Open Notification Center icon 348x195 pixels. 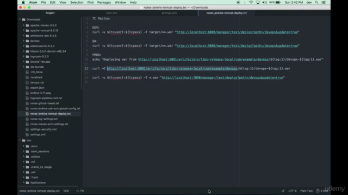[324, 2]
